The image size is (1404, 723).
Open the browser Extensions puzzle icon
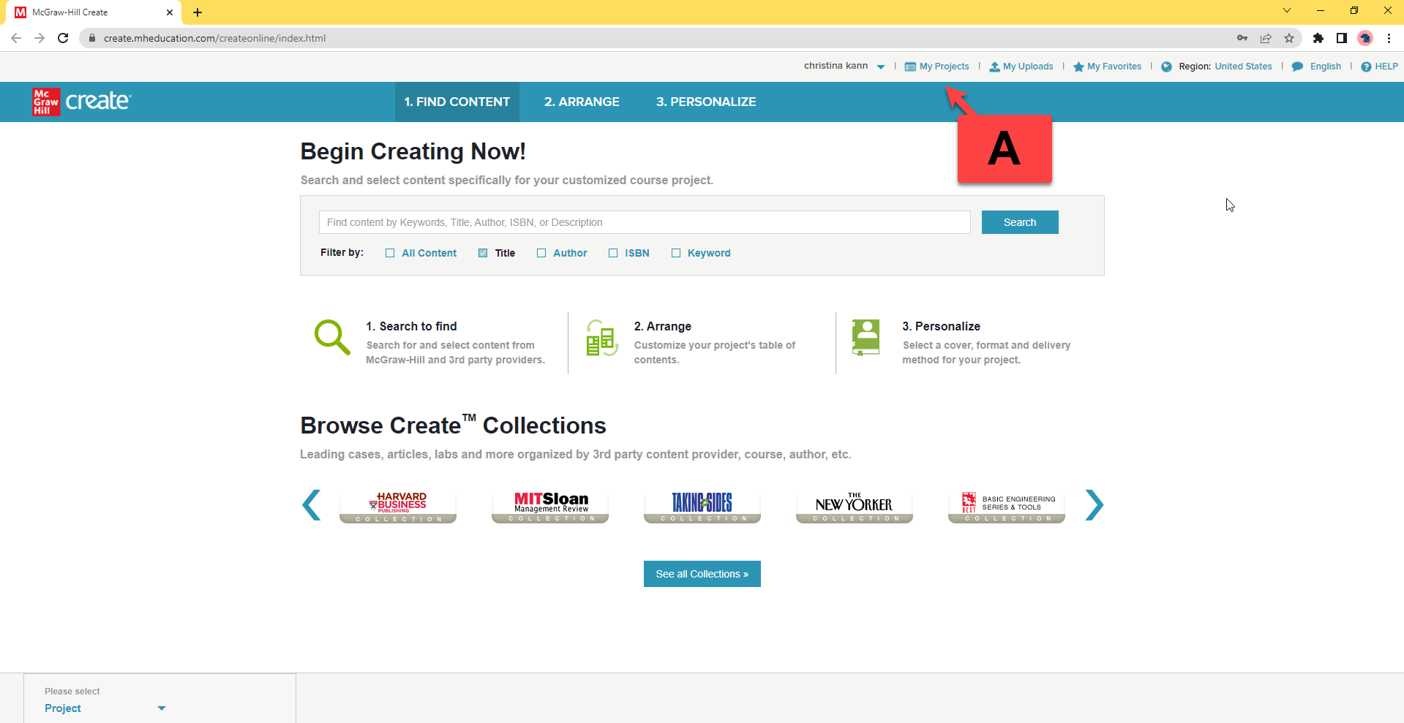(x=1318, y=38)
